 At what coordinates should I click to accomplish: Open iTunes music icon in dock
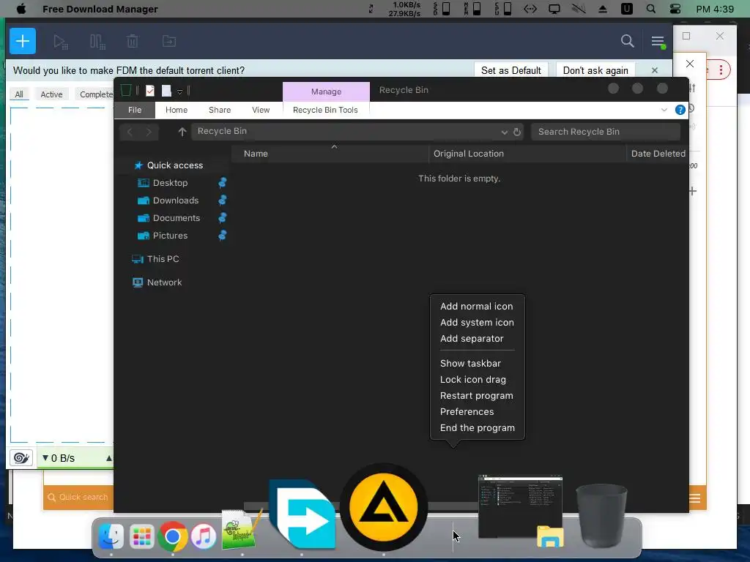pyautogui.click(x=204, y=536)
